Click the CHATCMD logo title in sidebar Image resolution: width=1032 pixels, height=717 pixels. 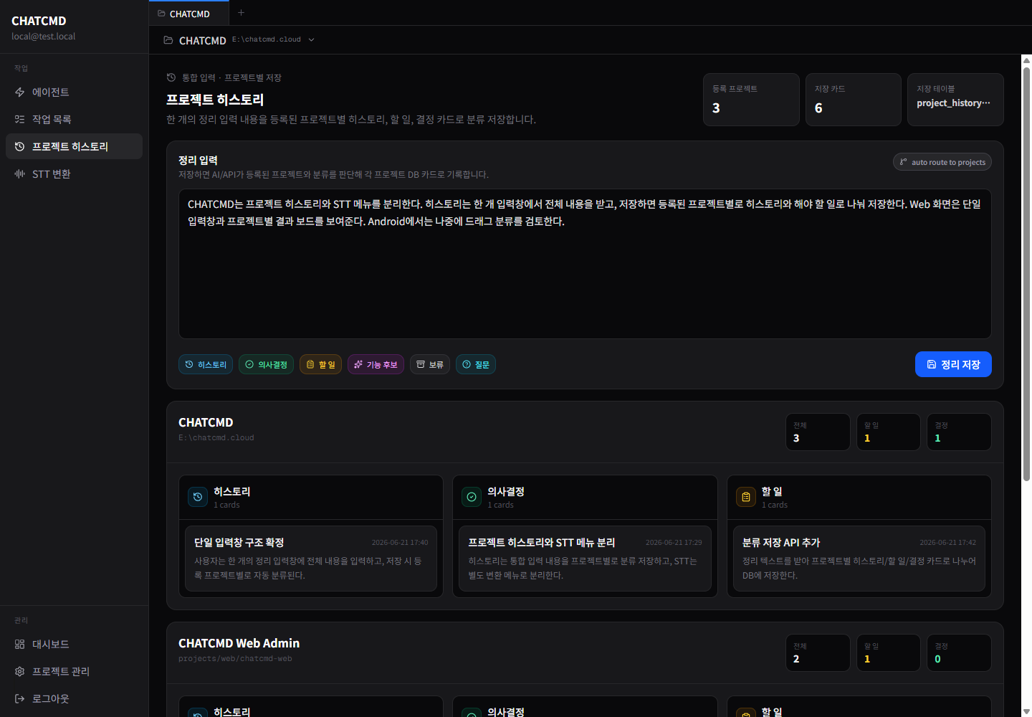[39, 21]
